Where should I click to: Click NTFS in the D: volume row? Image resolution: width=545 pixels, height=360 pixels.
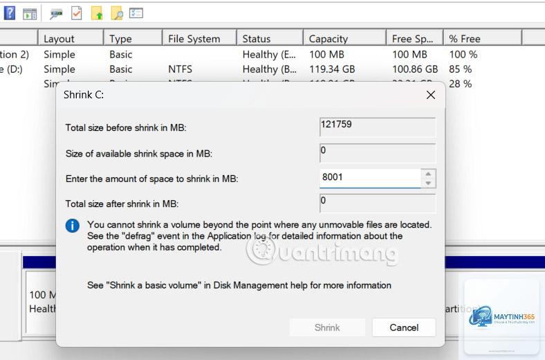[180, 69]
